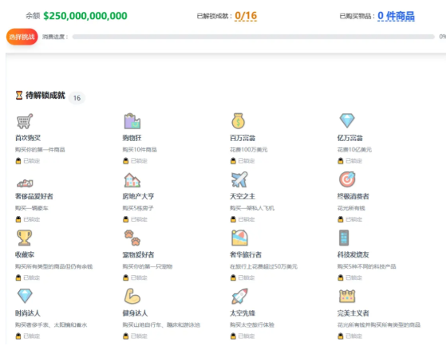Select the 宠物爱好者 achievement title
The height and width of the screenshot is (346, 446).
[138, 255]
